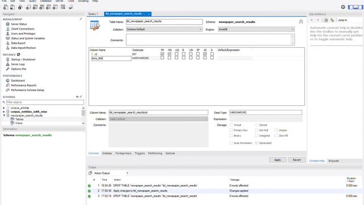The height and width of the screenshot is (205, 364).
Task: Click the context help forward arrow
Action: pos(318,20)
